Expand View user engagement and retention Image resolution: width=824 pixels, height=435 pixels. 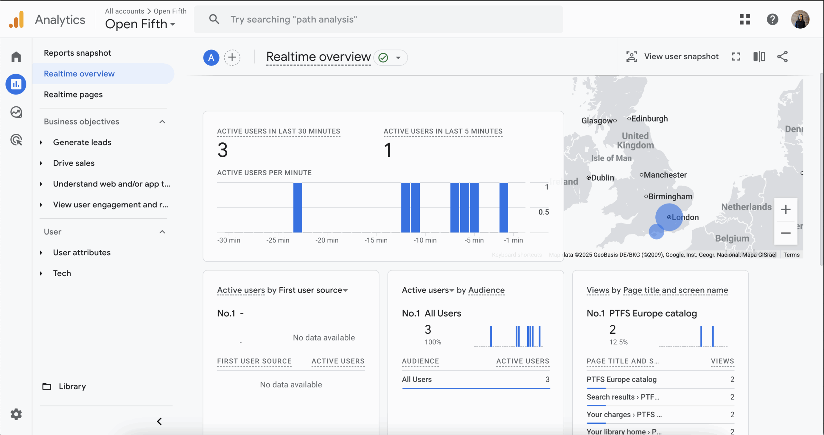pyautogui.click(x=41, y=205)
